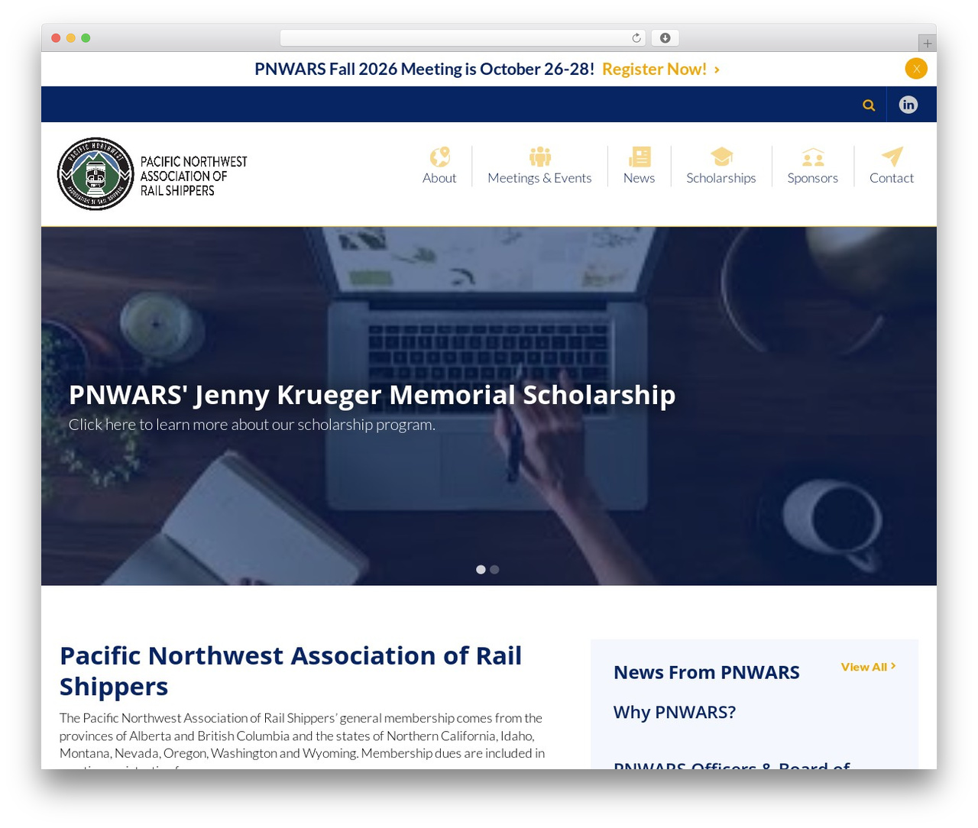Image resolution: width=978 pixels, height=828 pixels.
Task: Click the browser download icon
Action: click(x=665, y=38)
